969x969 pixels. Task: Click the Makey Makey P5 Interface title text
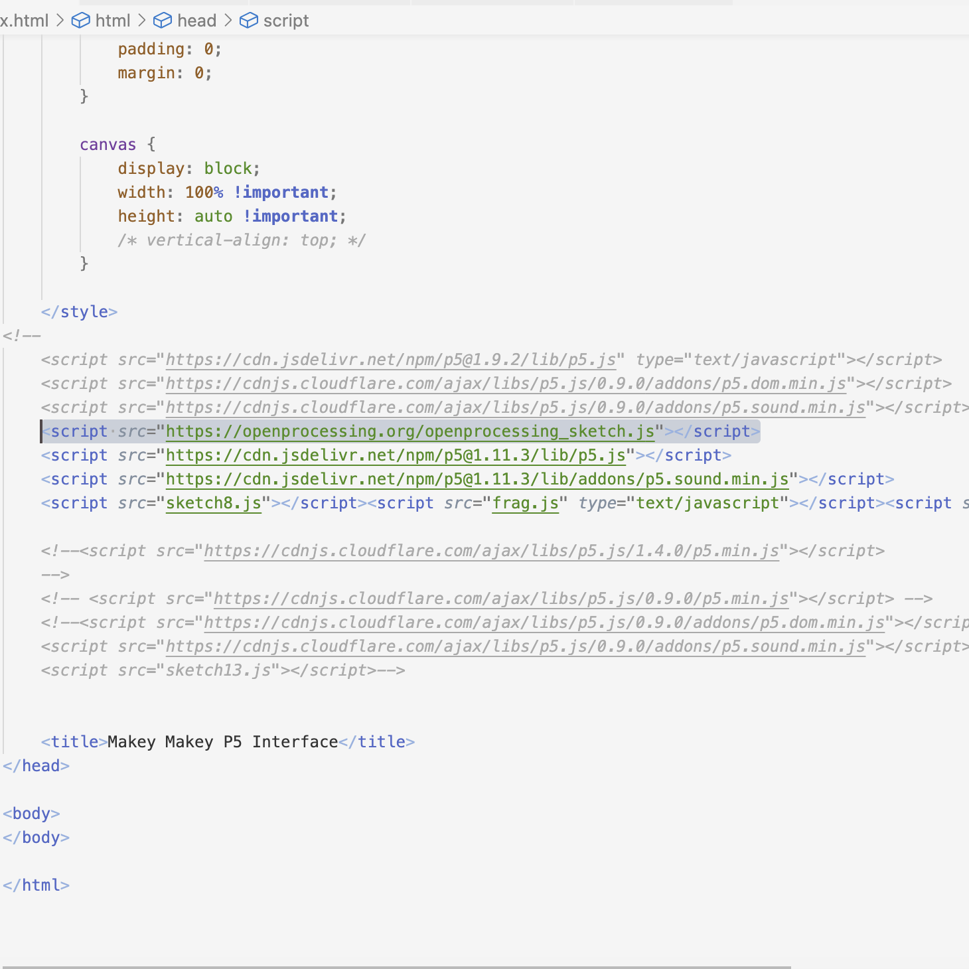click(222, 741)
